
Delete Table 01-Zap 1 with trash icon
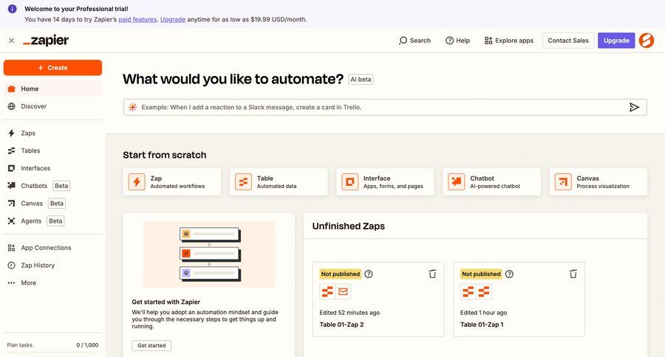click(573, 274)
